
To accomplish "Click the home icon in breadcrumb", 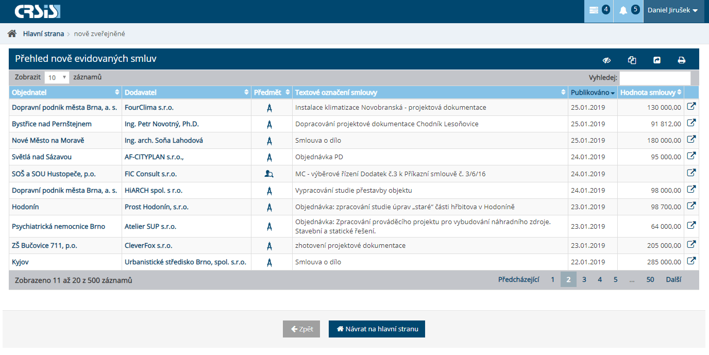I will [x=12, y=34].
